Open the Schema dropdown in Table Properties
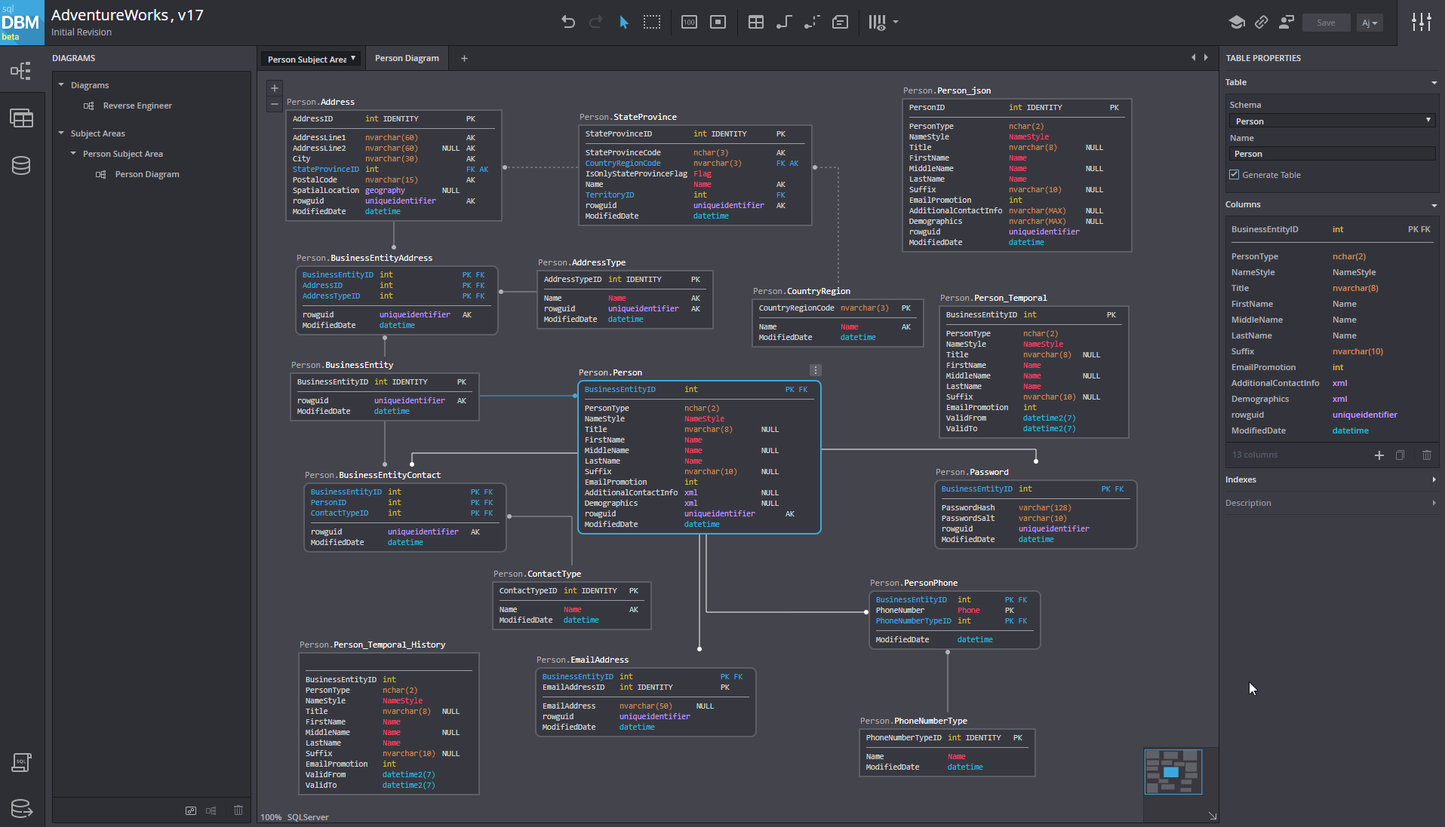Viewport: 1445px width, 827px height. (x=1331, y=121)
